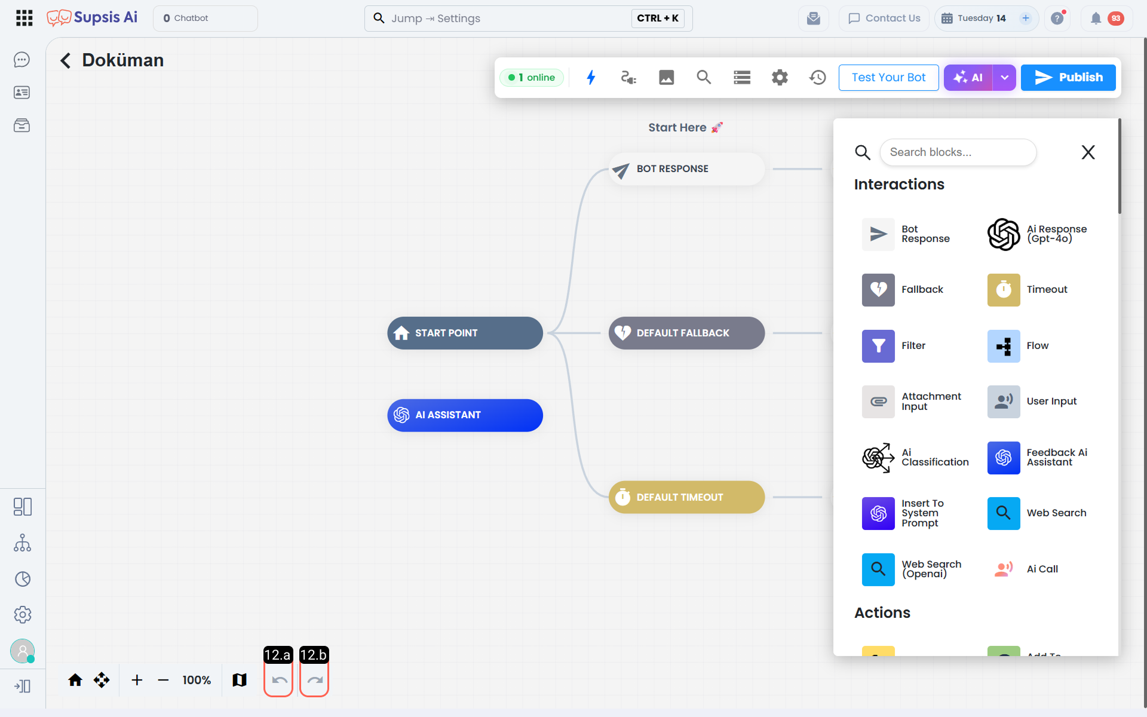Select the START POINT node
This screenshot has height=717, width=1147.
(465, 333)
